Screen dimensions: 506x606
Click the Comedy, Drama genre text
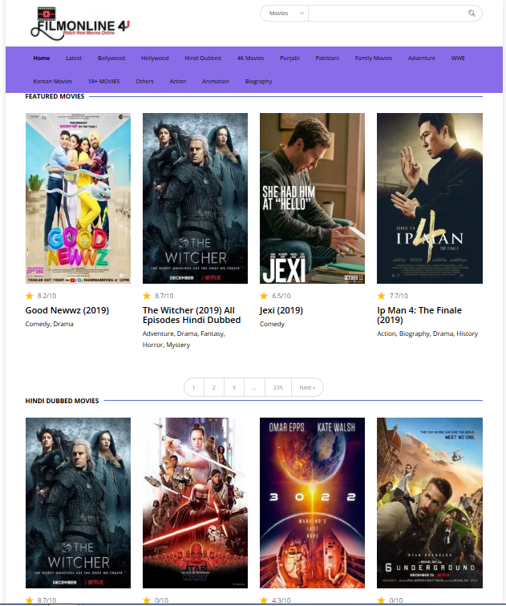coord(50,324)
